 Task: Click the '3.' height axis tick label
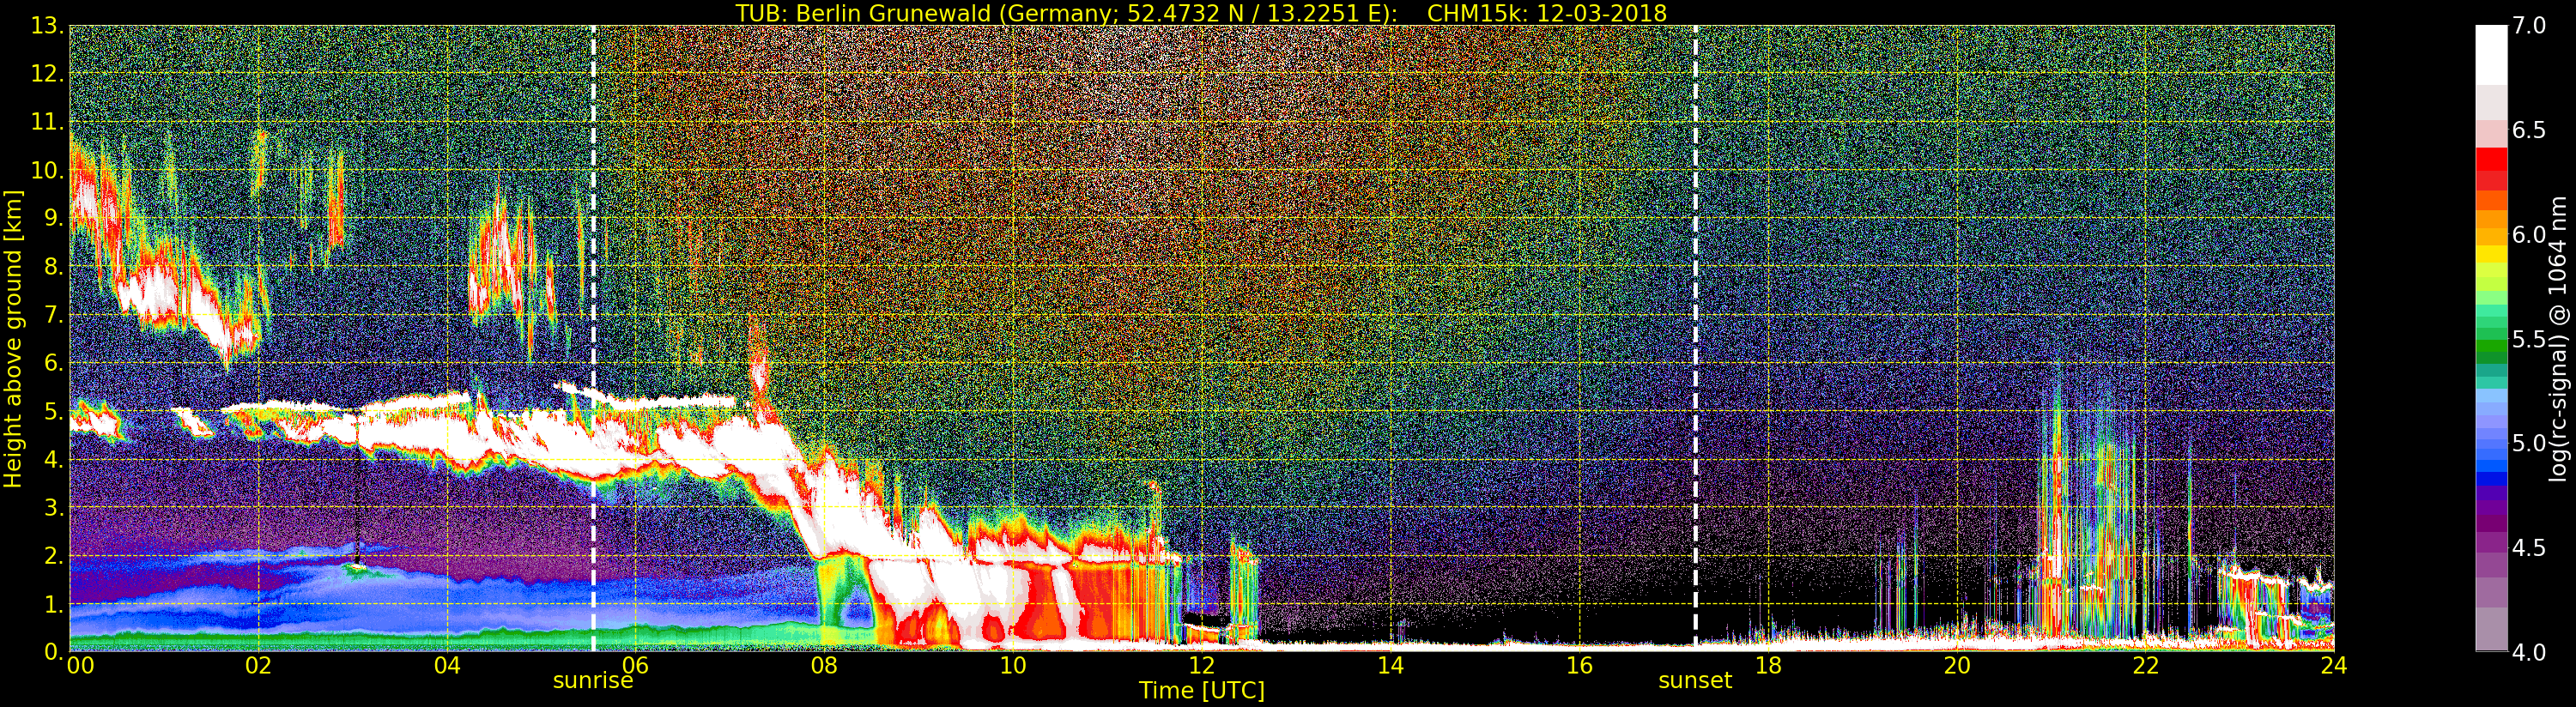[x=52, y=507]
